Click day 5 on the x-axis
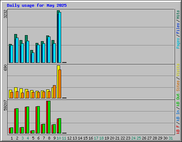 click(33, 138)
